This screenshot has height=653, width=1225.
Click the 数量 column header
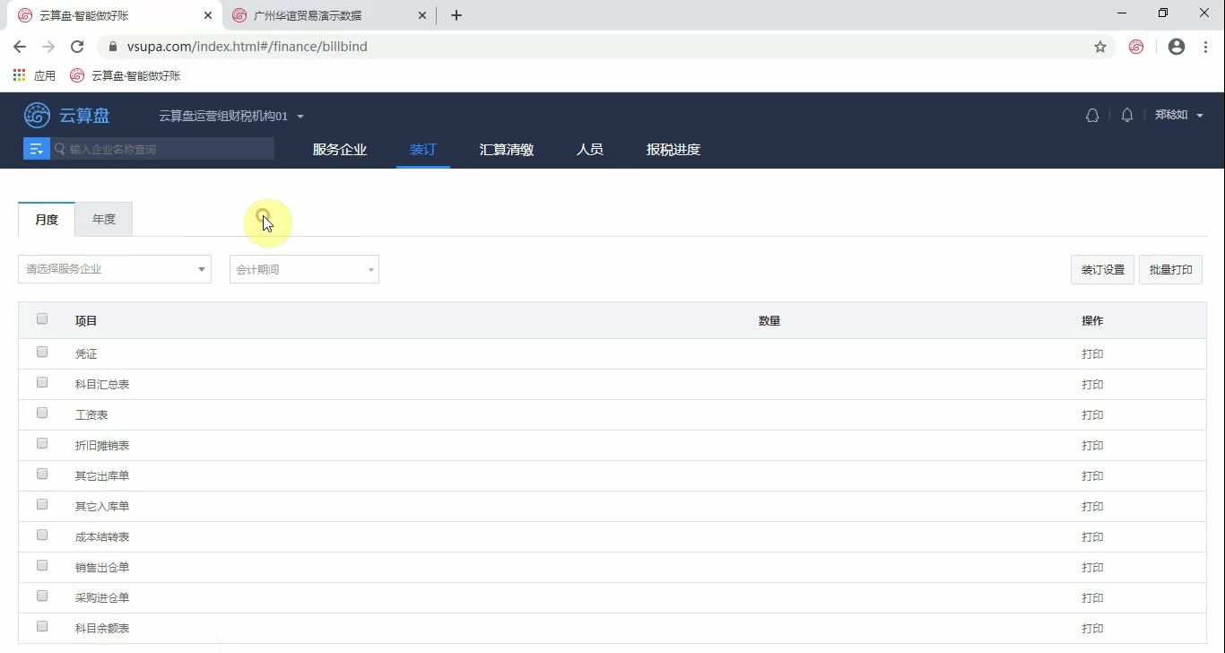pyautogui.click(x=769, y=321)
